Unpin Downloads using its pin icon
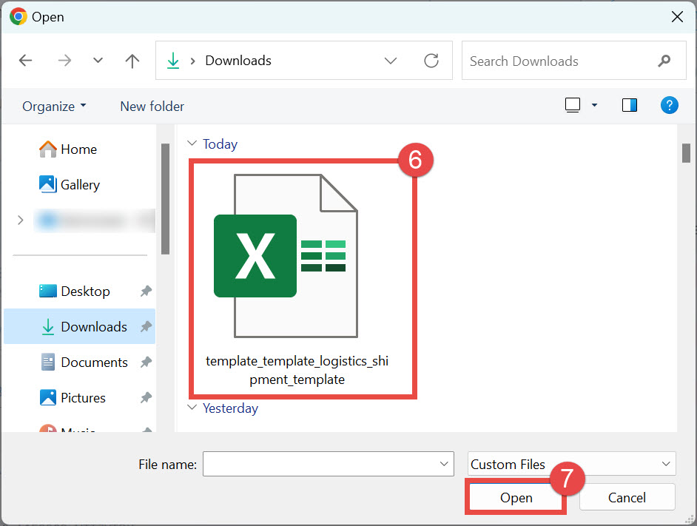Screen dimensions: 697x526 pyautogui.click(x=146, y=327)
